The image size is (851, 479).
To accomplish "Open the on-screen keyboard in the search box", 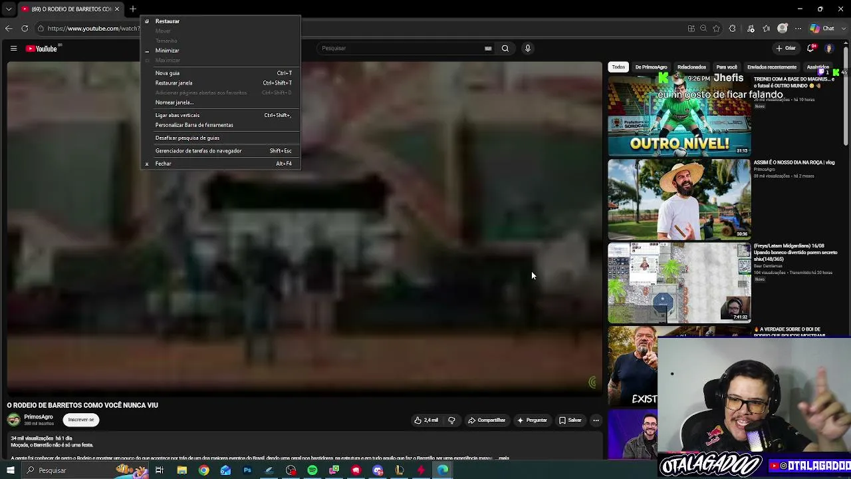I will pyautogui.click(x=488, y=49).
